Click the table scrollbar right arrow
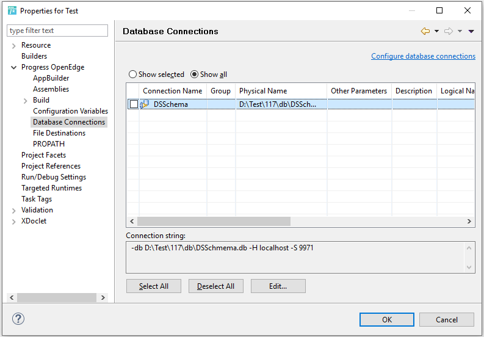The width and height of the screenshot is (484, 337). pyautogui.click(x=469, y=221)
